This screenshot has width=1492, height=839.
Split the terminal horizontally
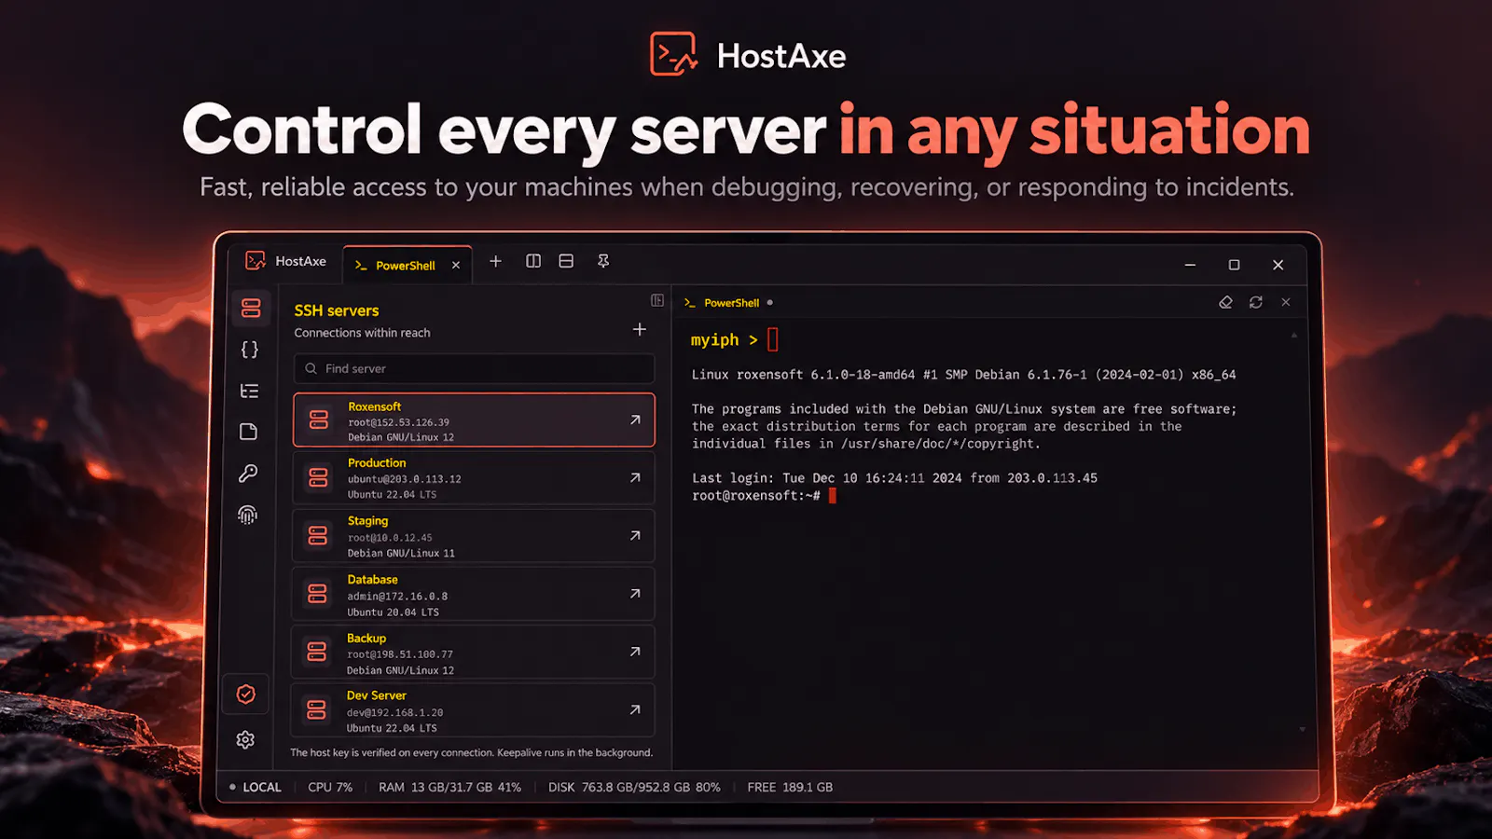566,261
